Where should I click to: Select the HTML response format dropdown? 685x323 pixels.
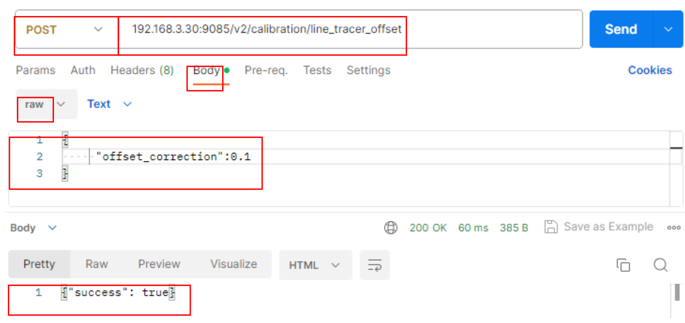315,265
